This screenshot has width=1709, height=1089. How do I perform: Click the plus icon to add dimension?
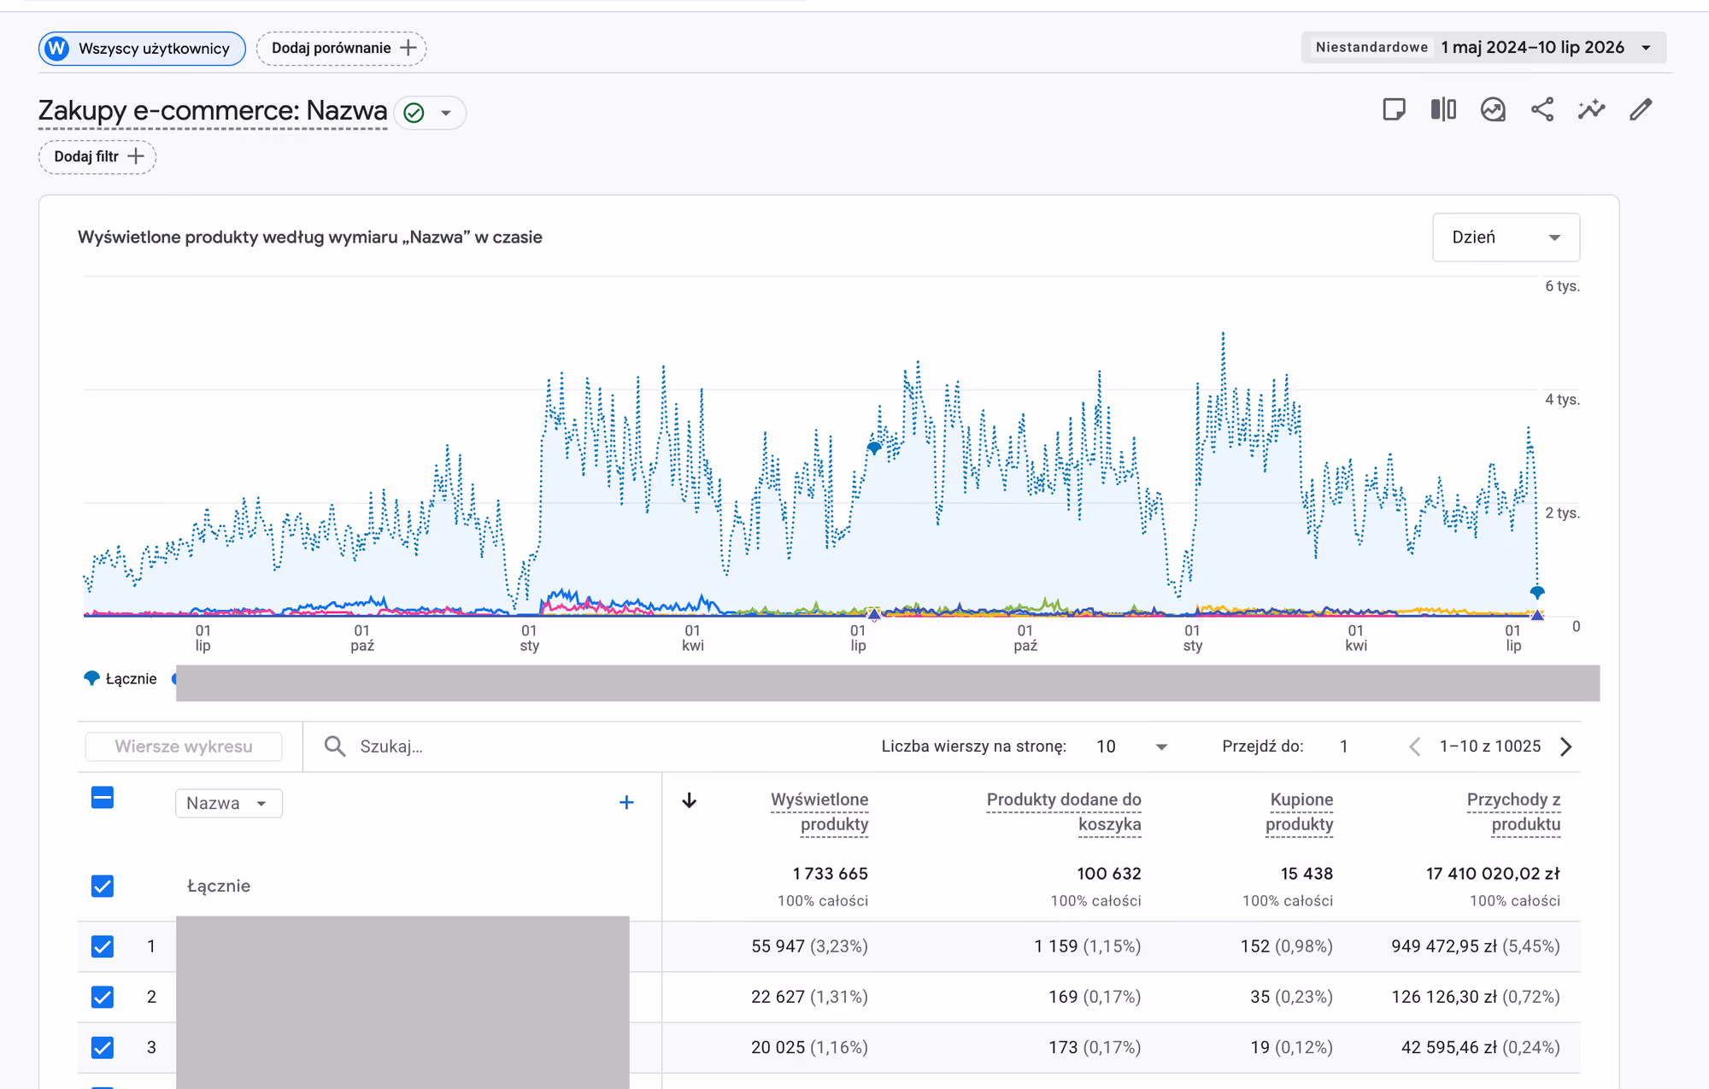tap(626, 803)
